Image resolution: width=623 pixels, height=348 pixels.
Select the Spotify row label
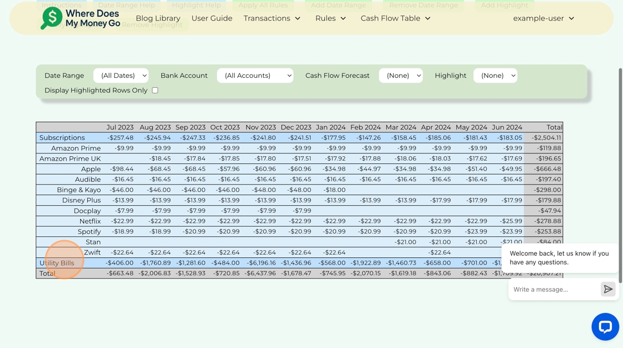[x=89, y=232]
